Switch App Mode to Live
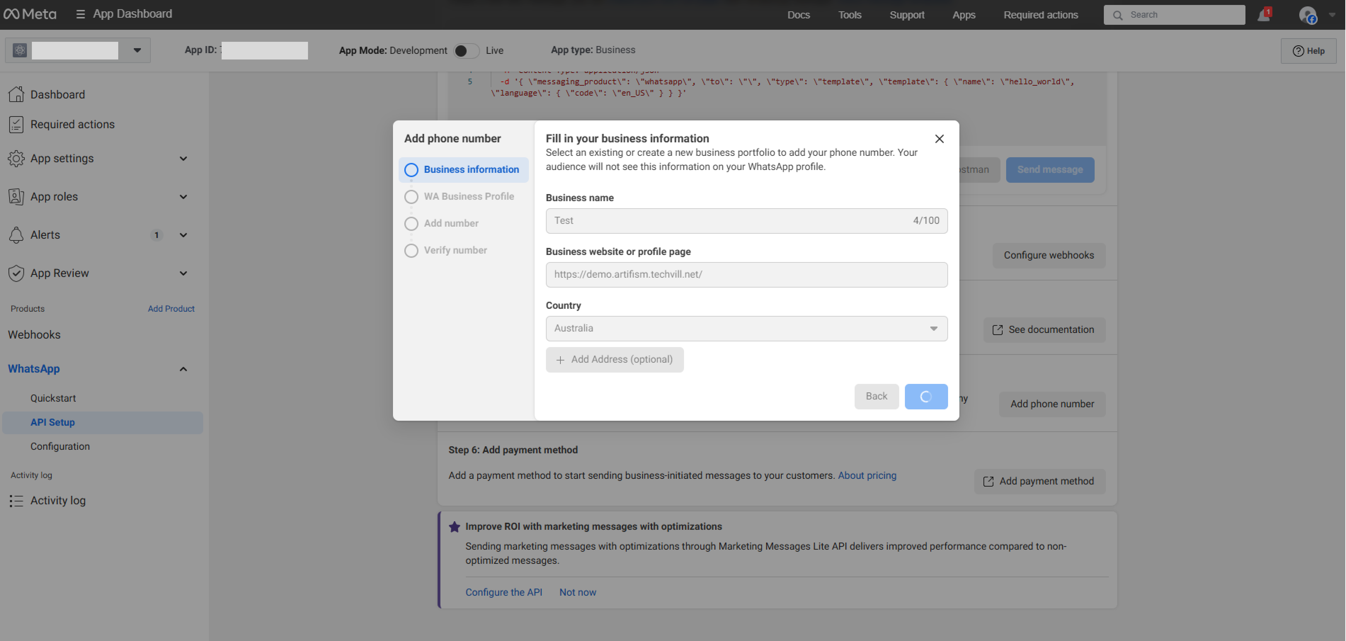1346x641 pixels. [467, 50]
